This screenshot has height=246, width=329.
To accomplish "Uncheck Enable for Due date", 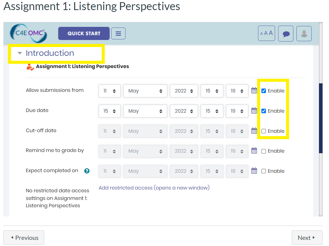I will click(264, 111).
